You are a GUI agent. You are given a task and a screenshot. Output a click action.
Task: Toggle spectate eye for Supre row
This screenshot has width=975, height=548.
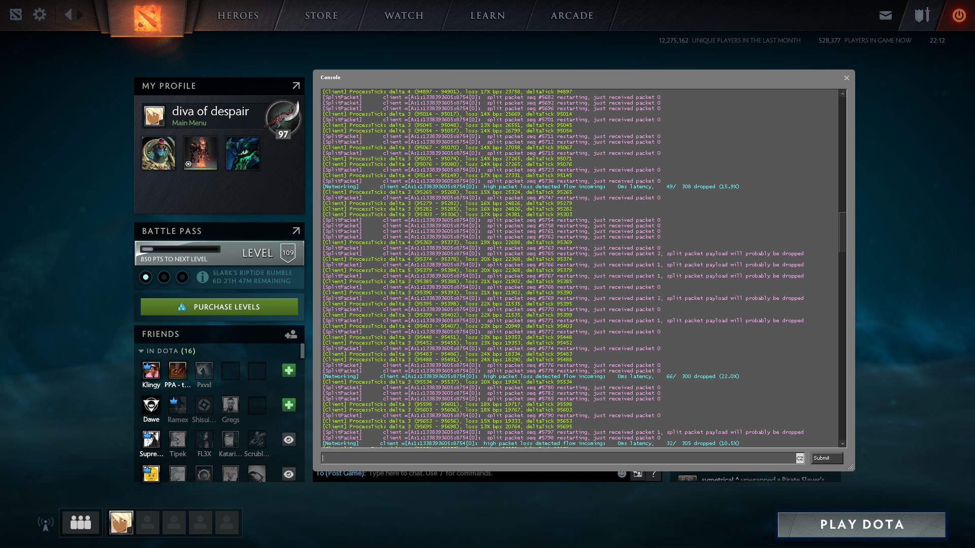coord(289,439)
